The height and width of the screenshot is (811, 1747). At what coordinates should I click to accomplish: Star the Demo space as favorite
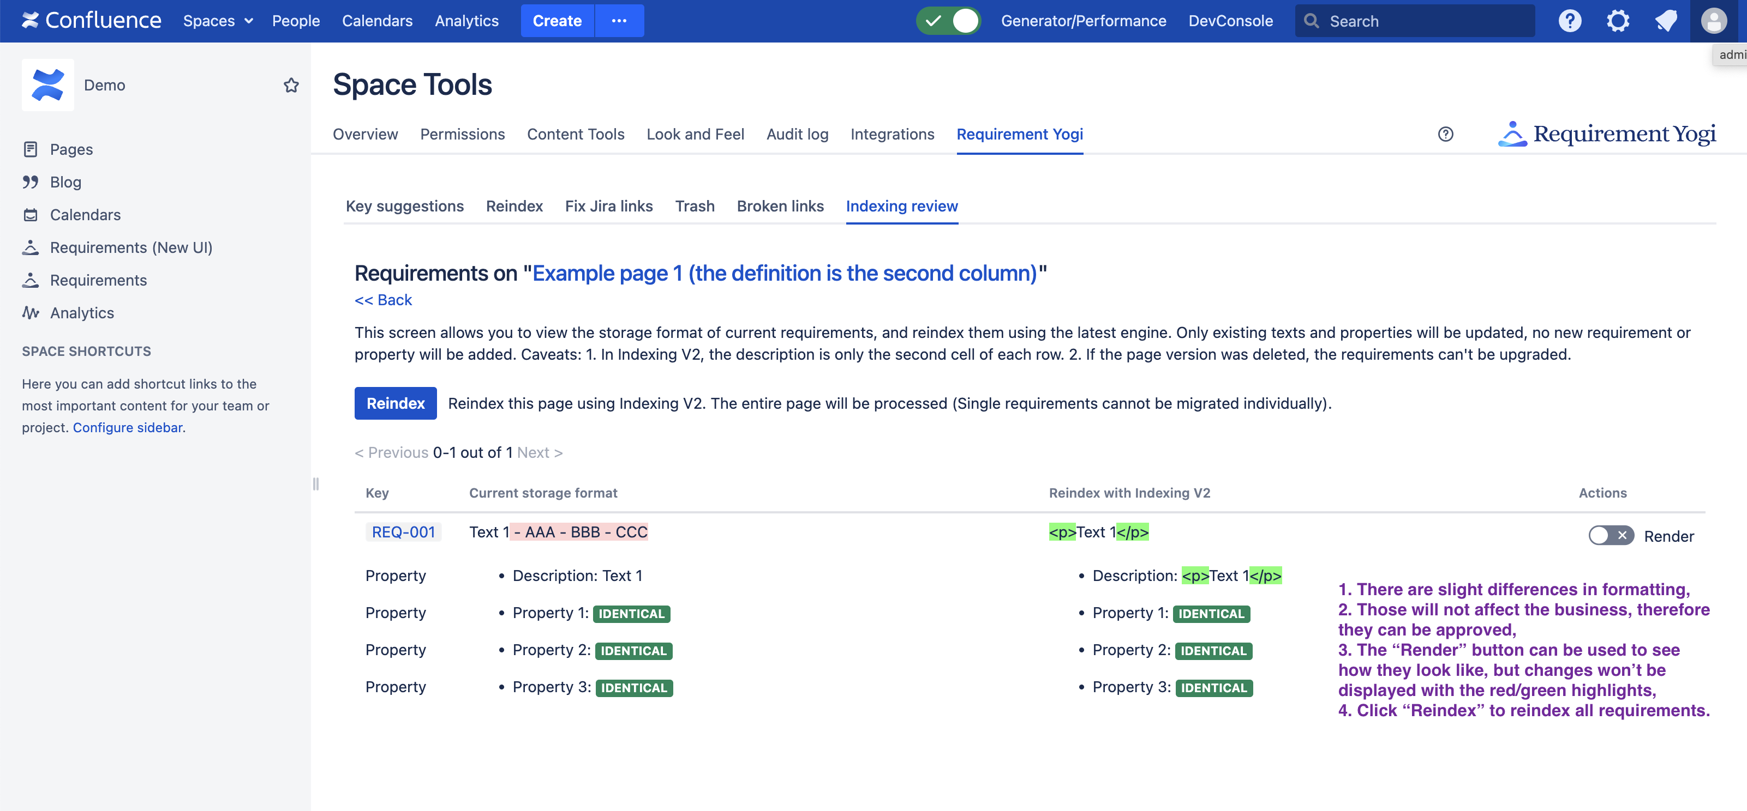291,86
